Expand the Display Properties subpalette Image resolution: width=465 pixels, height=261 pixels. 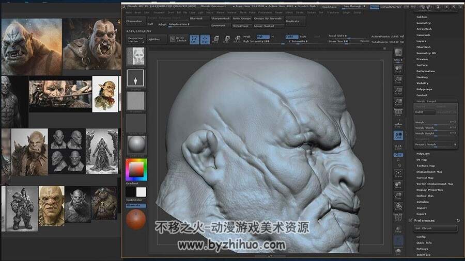coord(430,190)
